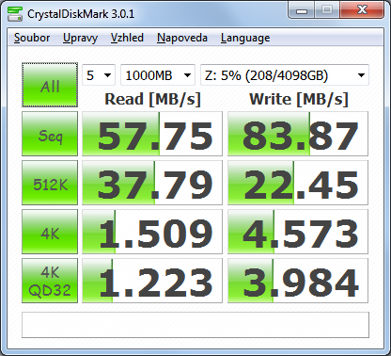Click the disabled maximize window button
This screenshot has width=391, height=356.
click(x=327, y=10)
